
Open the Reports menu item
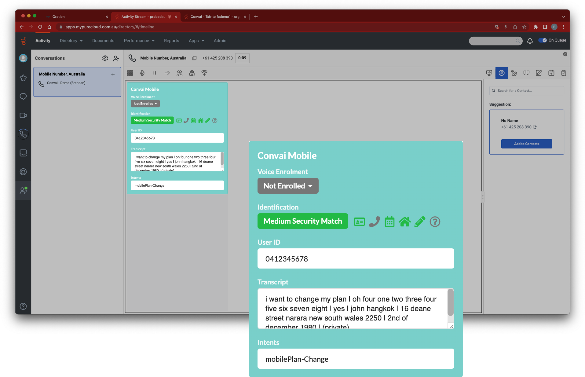point(171,41)
